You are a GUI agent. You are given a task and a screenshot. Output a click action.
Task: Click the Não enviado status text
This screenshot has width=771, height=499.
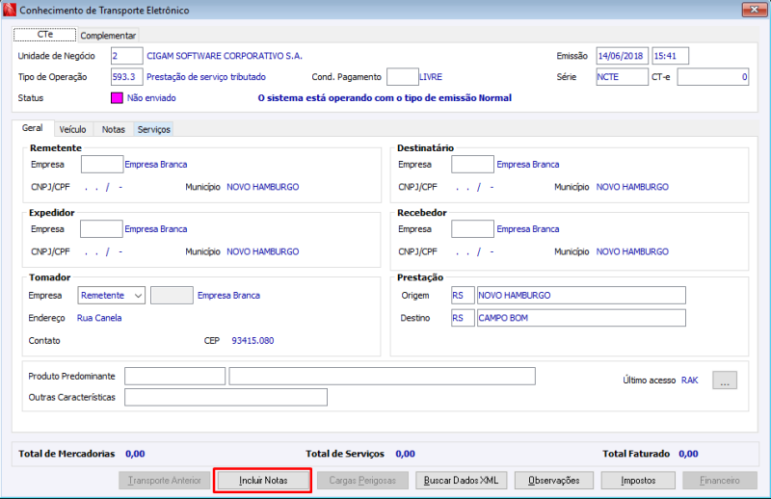(151, 98)
